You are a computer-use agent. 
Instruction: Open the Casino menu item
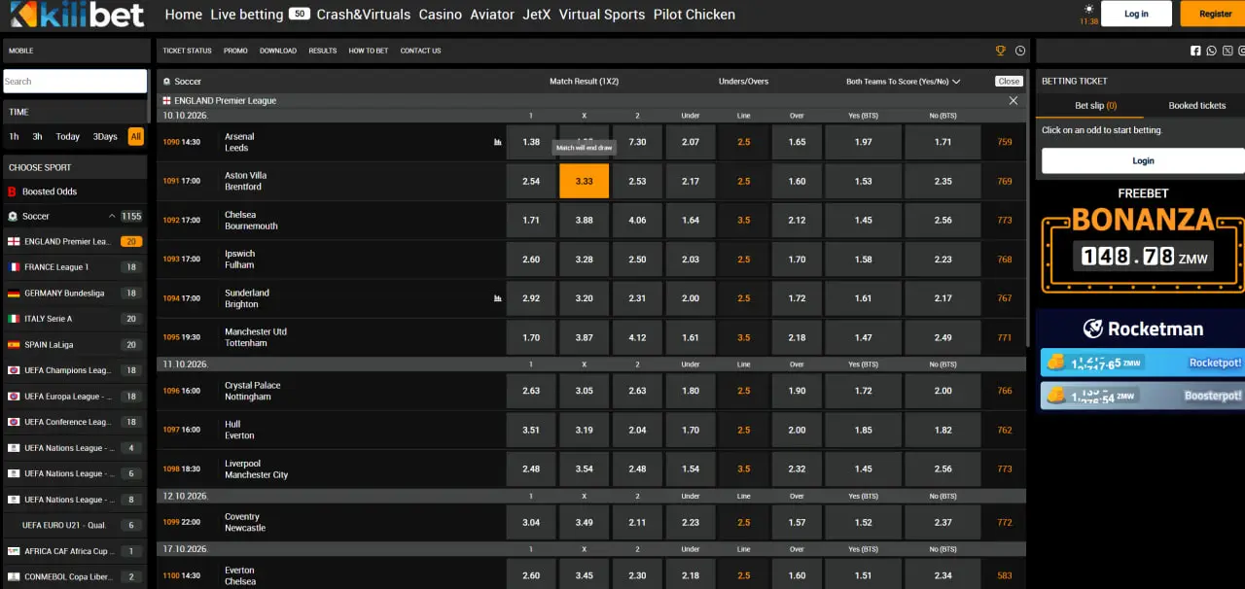441,15
